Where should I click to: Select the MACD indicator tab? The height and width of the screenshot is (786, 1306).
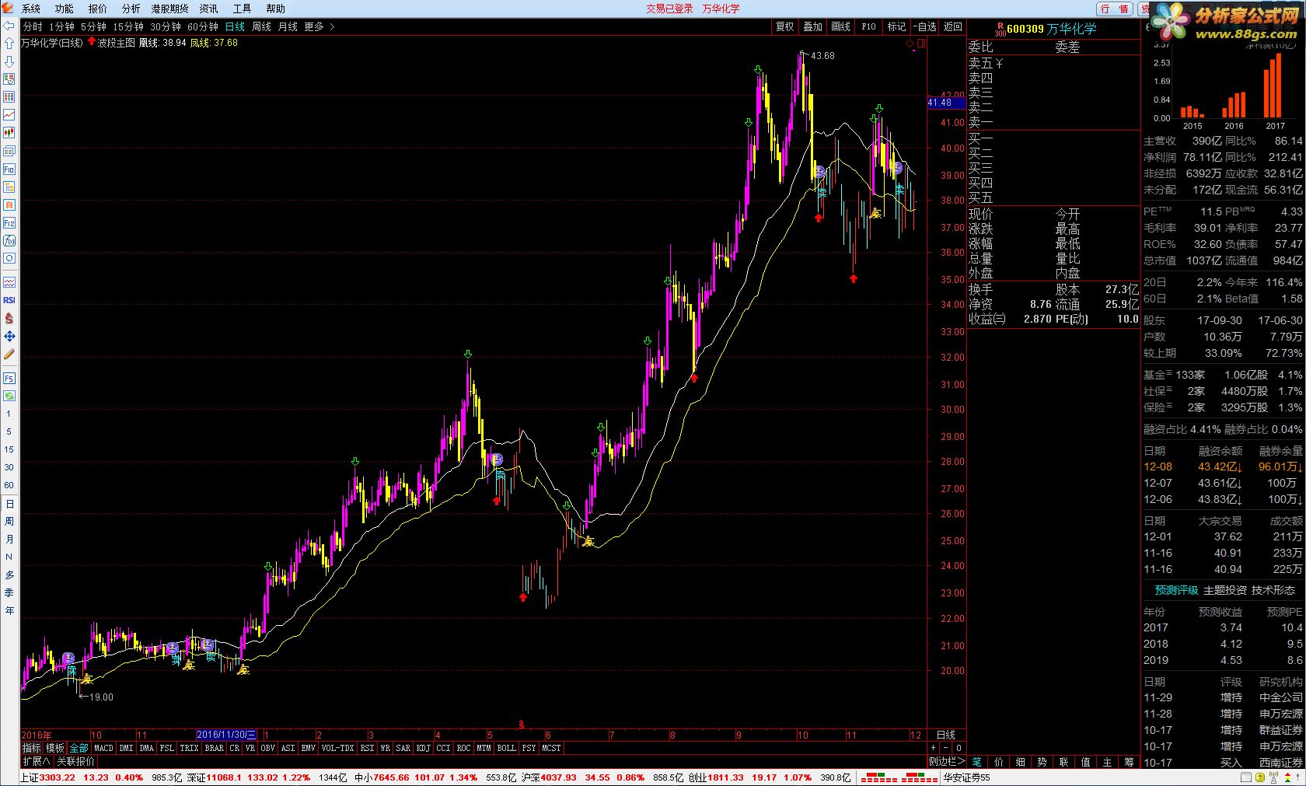103,748
